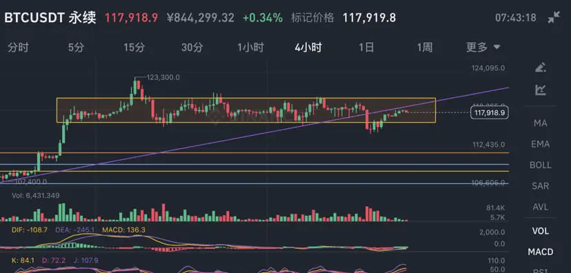Click the ¥844,299.32 converted price
571x273 pixels.
[200, 17]
